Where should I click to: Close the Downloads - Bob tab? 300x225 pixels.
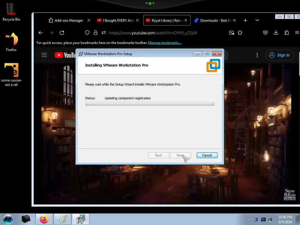click(234, 20)
